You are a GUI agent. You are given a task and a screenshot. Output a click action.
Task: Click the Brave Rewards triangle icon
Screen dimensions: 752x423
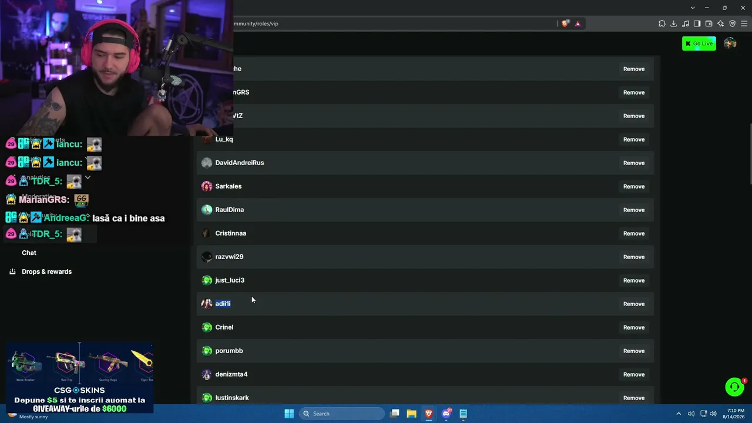click(578, 23)
